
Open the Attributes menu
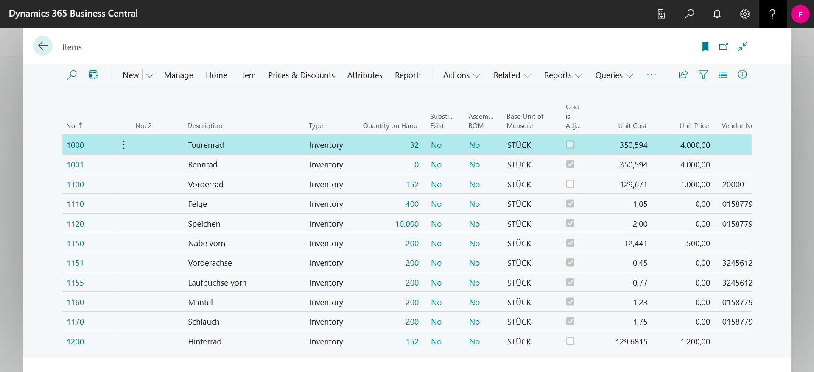pos(365,75)
